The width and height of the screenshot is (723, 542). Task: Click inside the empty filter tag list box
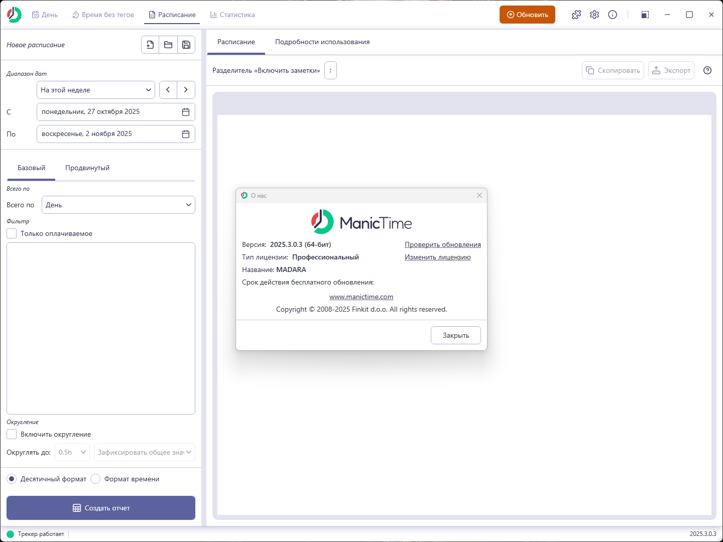tap(101, 329)
